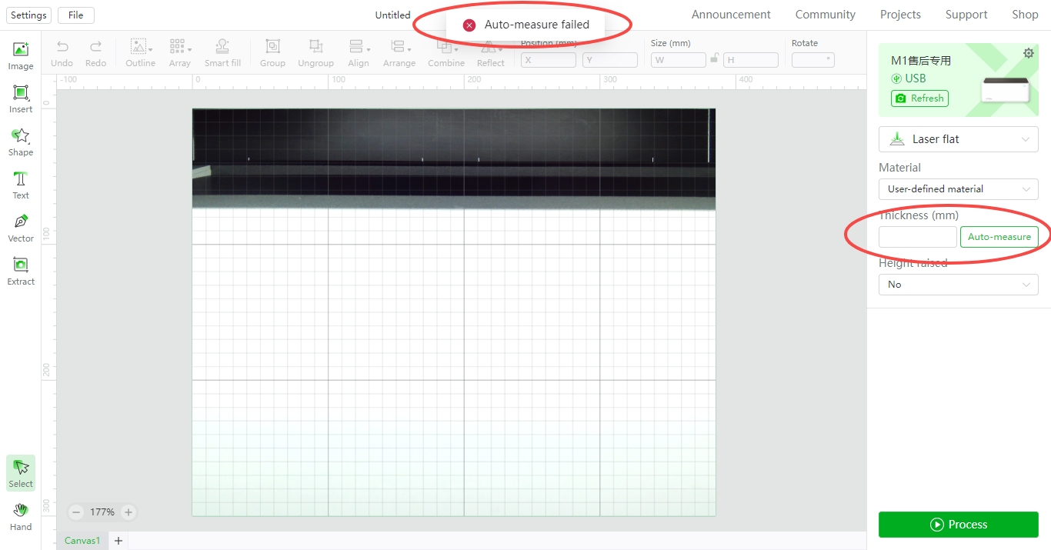Open the Arrange options
Viewport: 1051px width, 550px height.
[399, 53]
